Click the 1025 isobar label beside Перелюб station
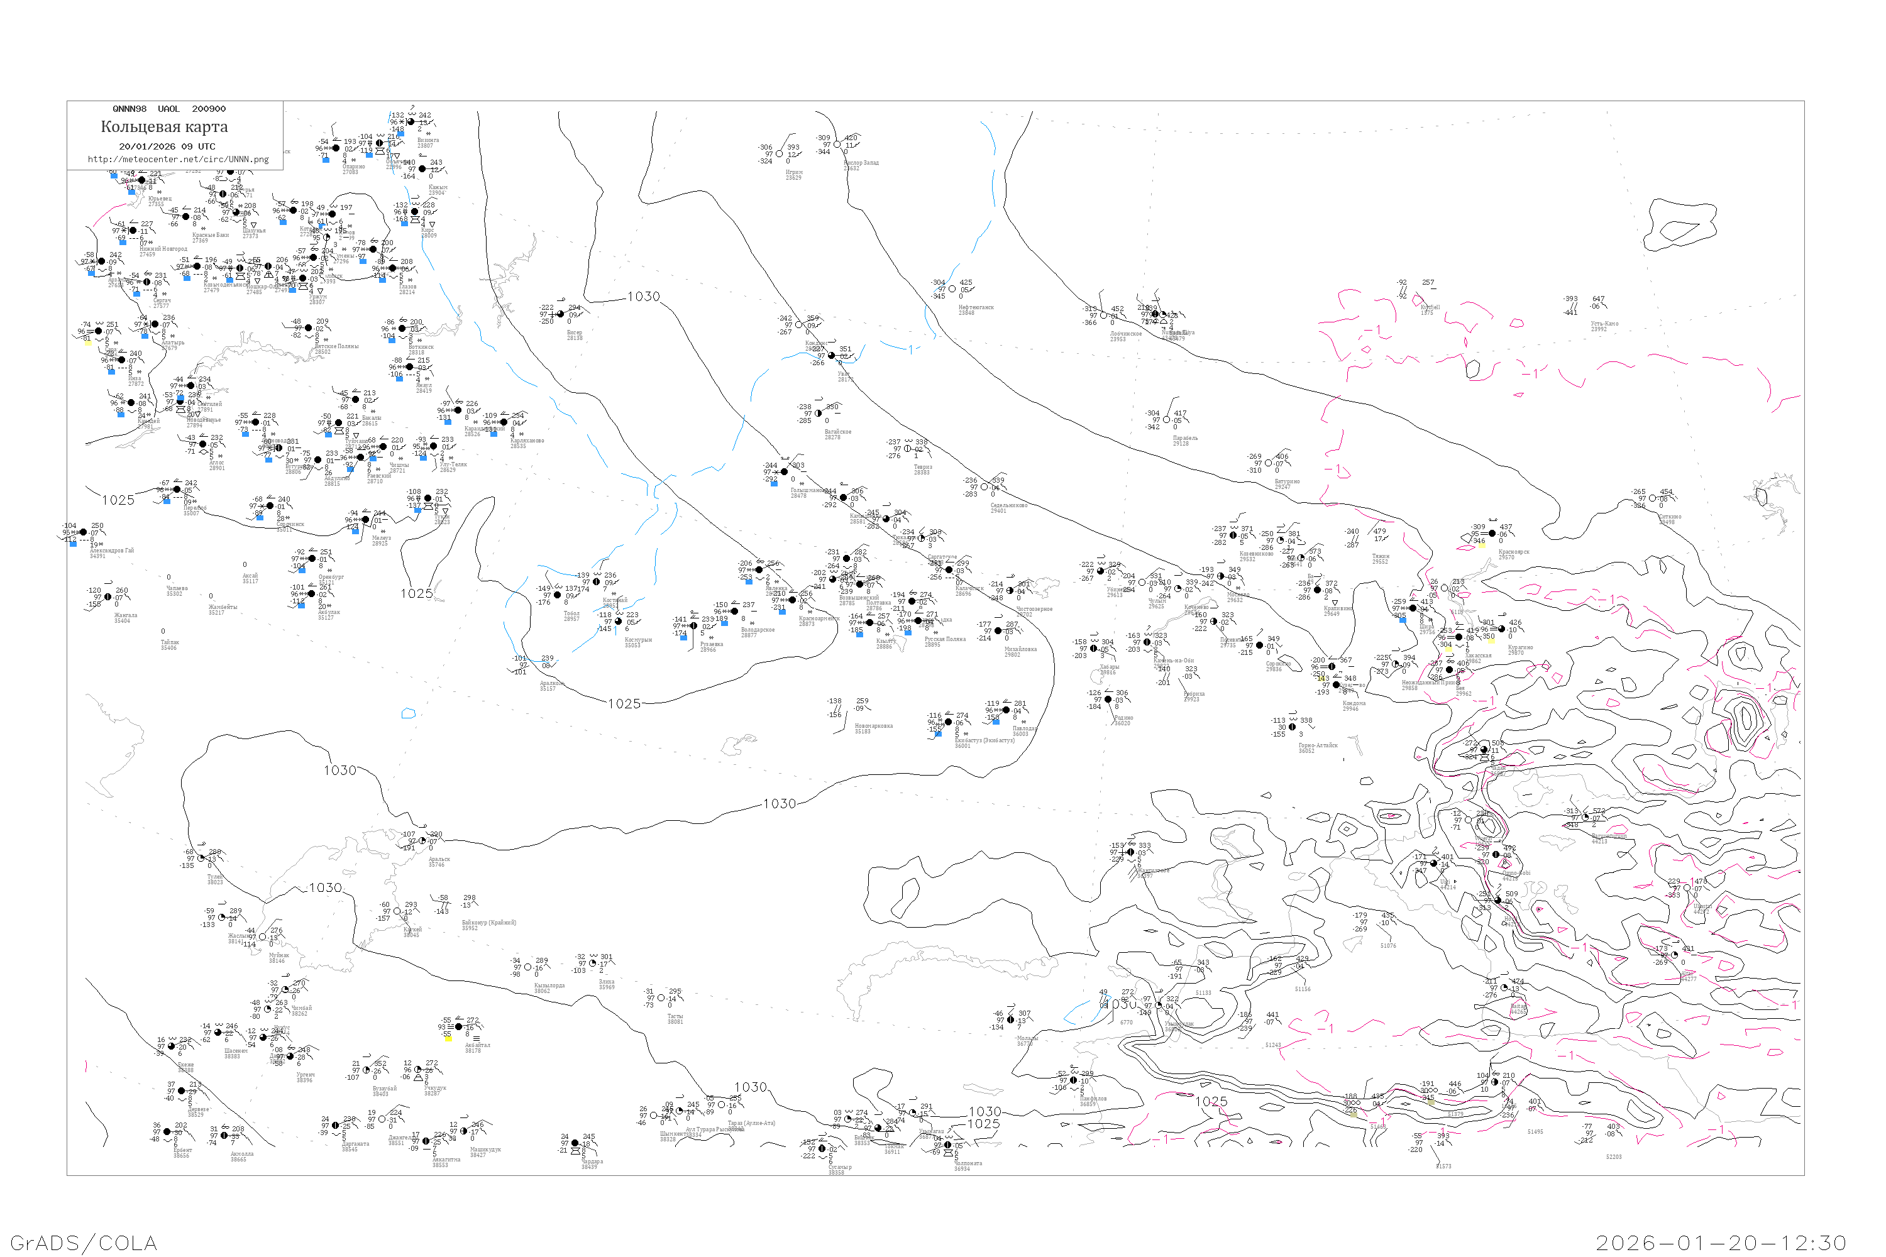Viewport: 1886px width, 1257px height. pyautogui.click(x=118, y=500)
